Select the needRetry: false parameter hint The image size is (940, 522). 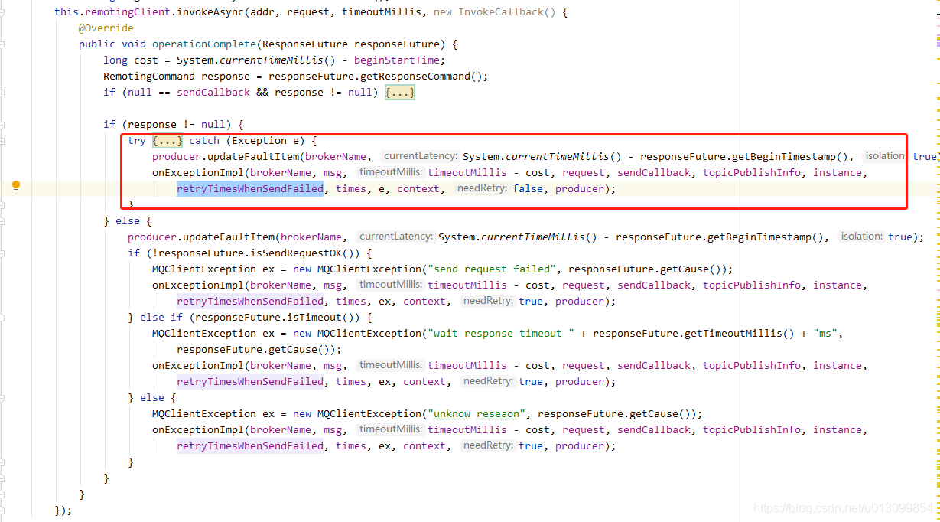(500, 188)
